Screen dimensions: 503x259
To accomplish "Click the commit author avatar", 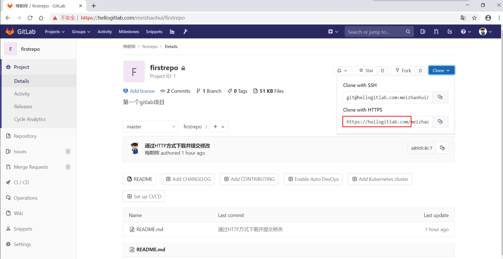I will click(x=135, y=148).
